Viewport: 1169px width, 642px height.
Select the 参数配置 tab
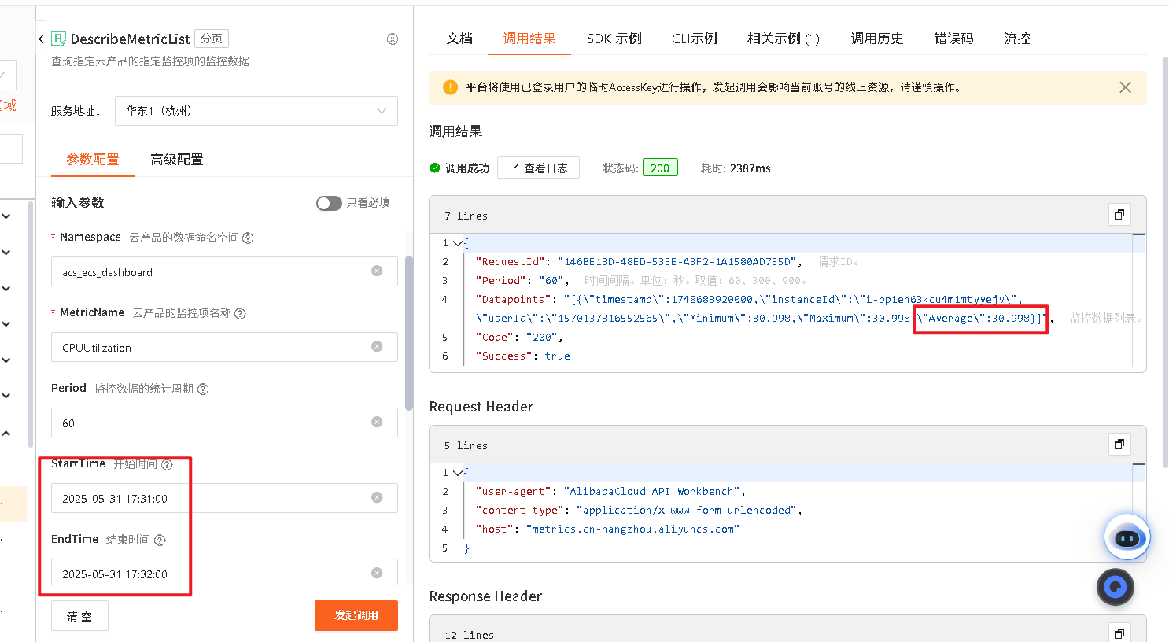[x=93, y=160]
